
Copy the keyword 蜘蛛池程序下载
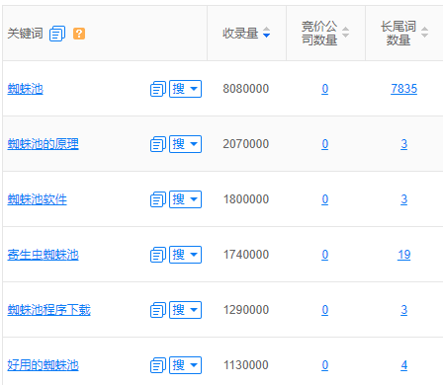pyautogui.click(x=158, y=310)
